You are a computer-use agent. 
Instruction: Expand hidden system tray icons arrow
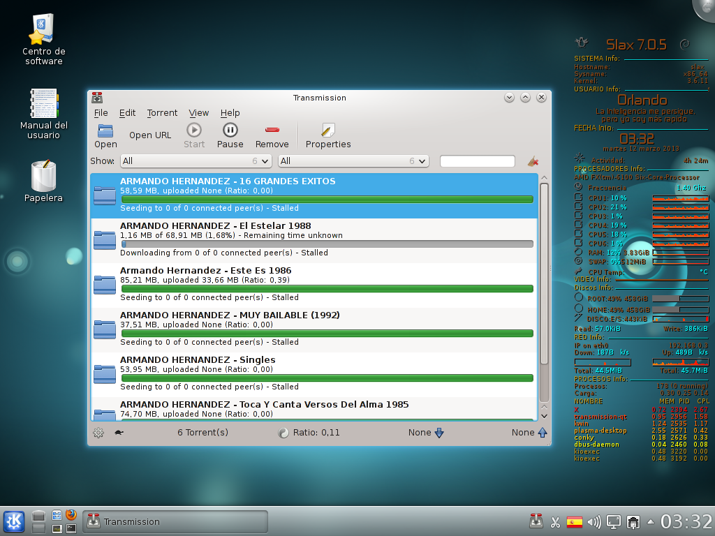point(651,522)
